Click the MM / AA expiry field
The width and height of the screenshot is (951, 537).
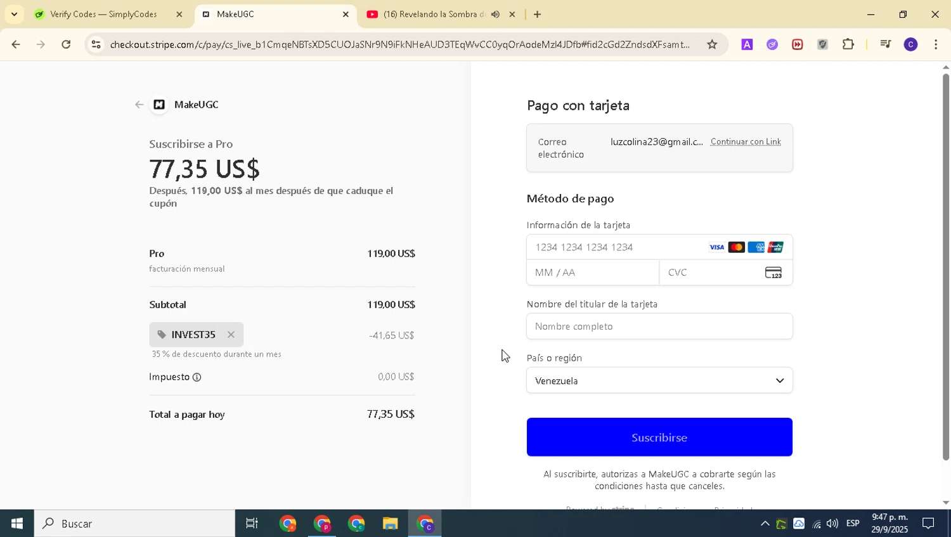[593, 273]
